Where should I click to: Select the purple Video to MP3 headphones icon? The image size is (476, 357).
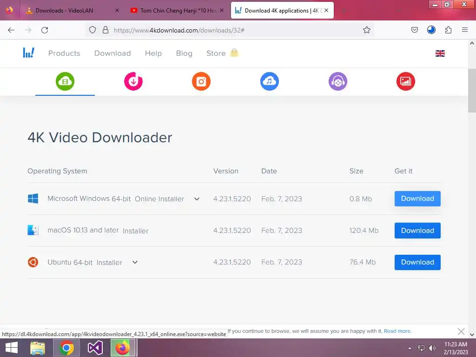click(338, 81)
